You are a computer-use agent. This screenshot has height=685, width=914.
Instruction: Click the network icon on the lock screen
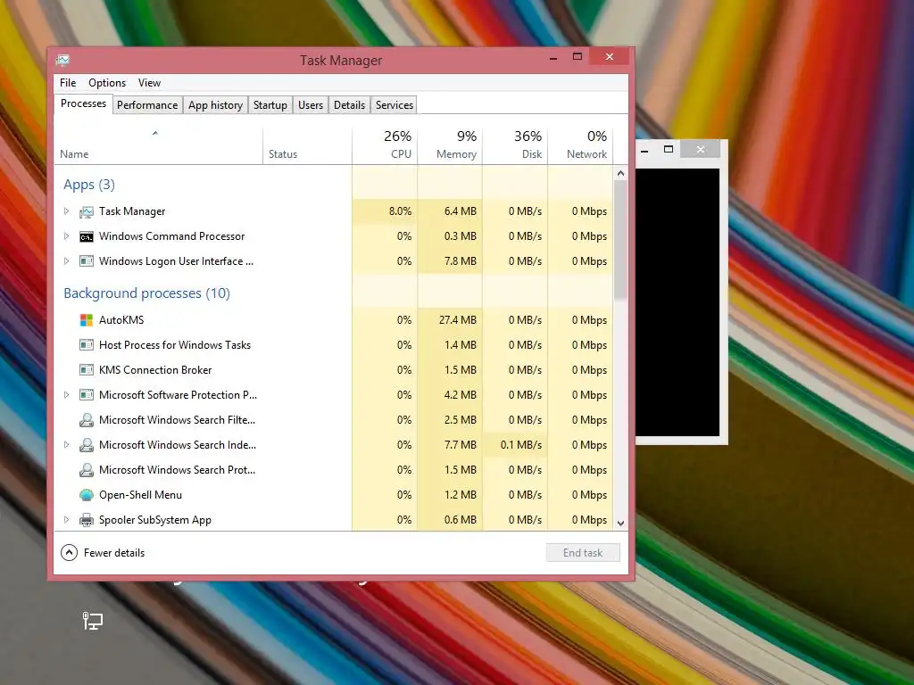(93, 621)
